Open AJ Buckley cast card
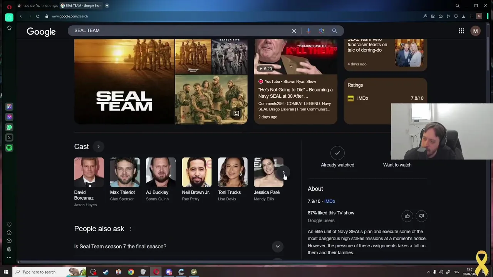The width and height of the screenshot is (493, 277). (161, 179)
